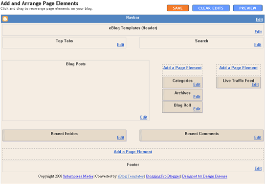Click the Footer element title
This screenshot has width=265, height=184.
(x=133, y=164)
